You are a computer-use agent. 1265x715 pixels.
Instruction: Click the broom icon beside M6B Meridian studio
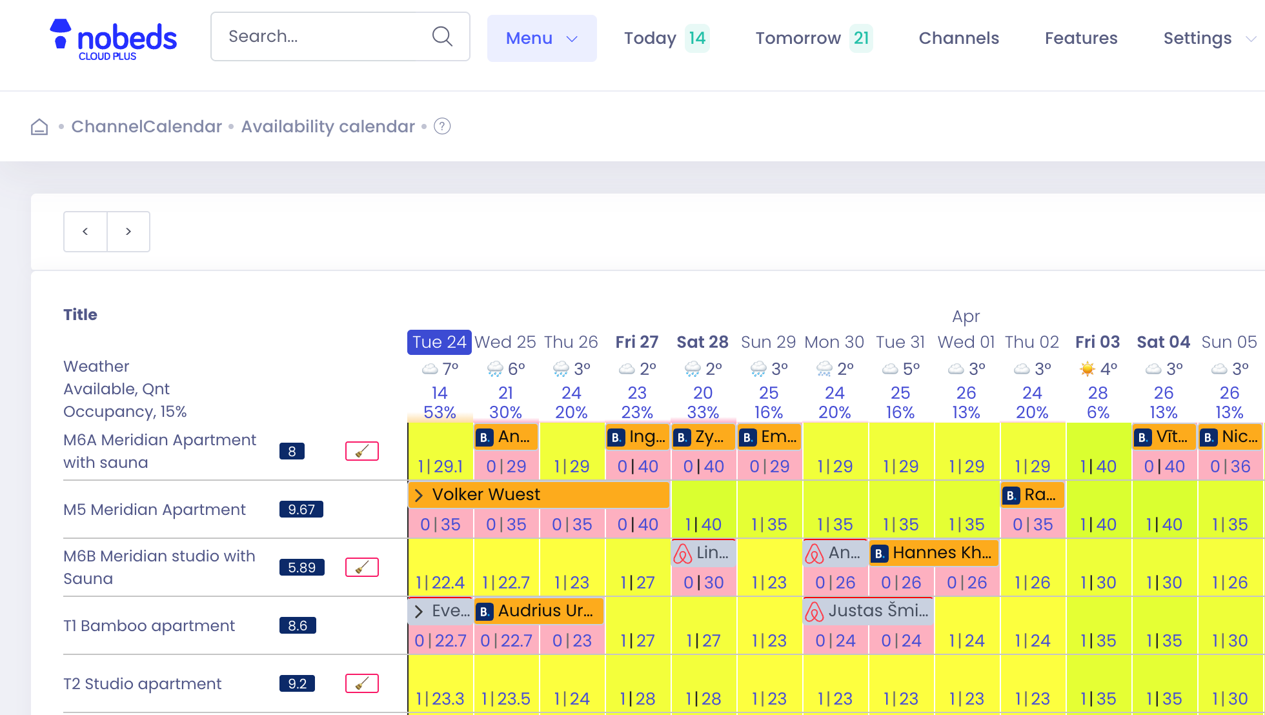pos(361,567)
